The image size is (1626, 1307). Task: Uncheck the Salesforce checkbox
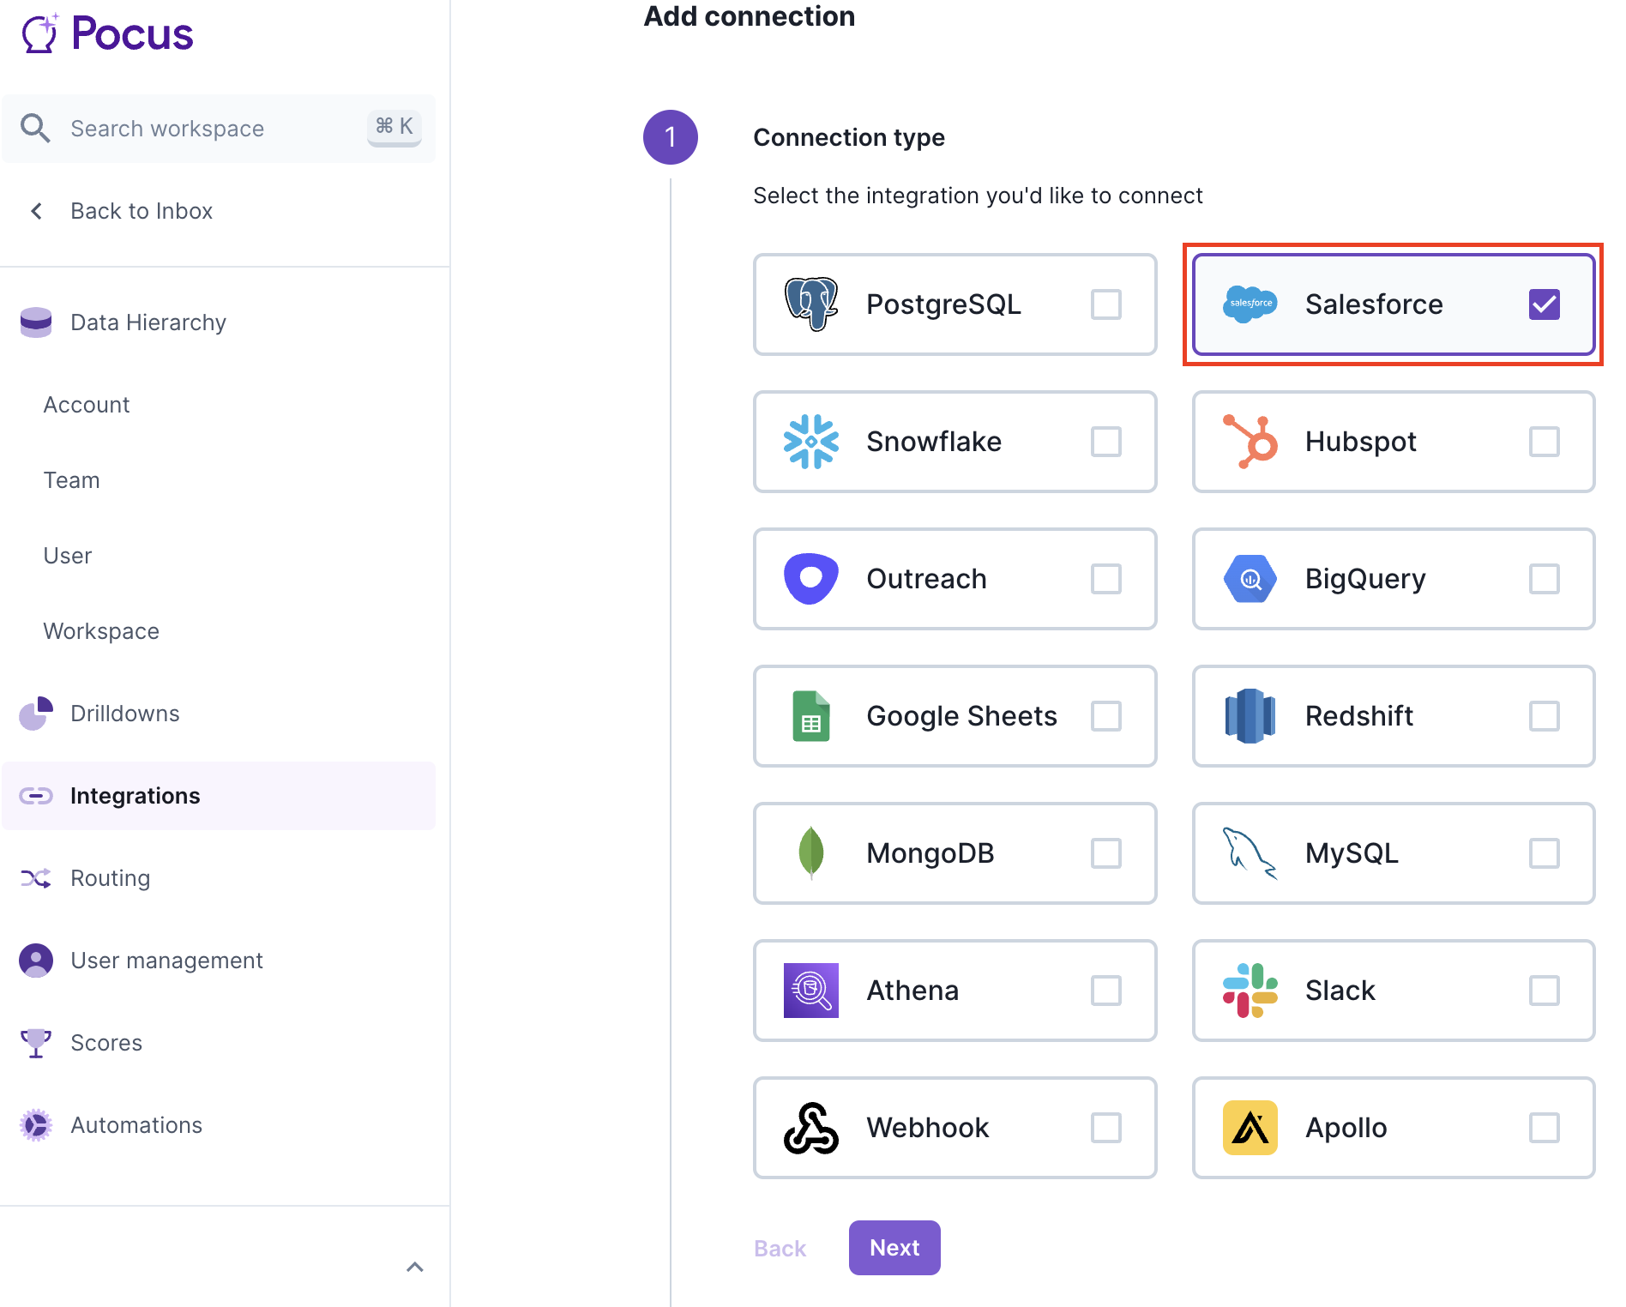[x=1545, y=304]
